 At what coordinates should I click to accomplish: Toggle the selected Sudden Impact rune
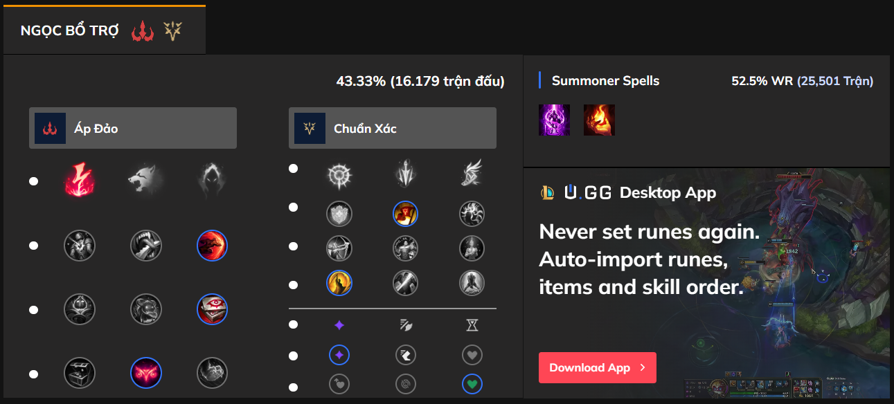[212, 245]
